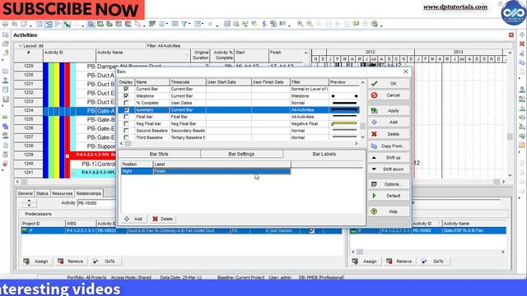Viewport: 527px width, 296px height.
Task: Click the Zoom In magnifier icon
Action: (300, 24)
